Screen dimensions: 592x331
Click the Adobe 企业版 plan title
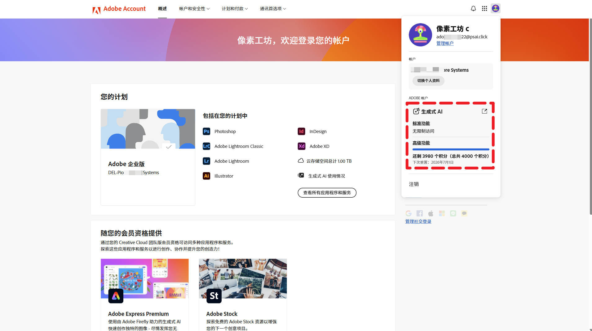[x=126, y=164]
